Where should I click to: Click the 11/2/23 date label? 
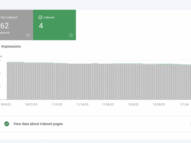tap(57, 104)
